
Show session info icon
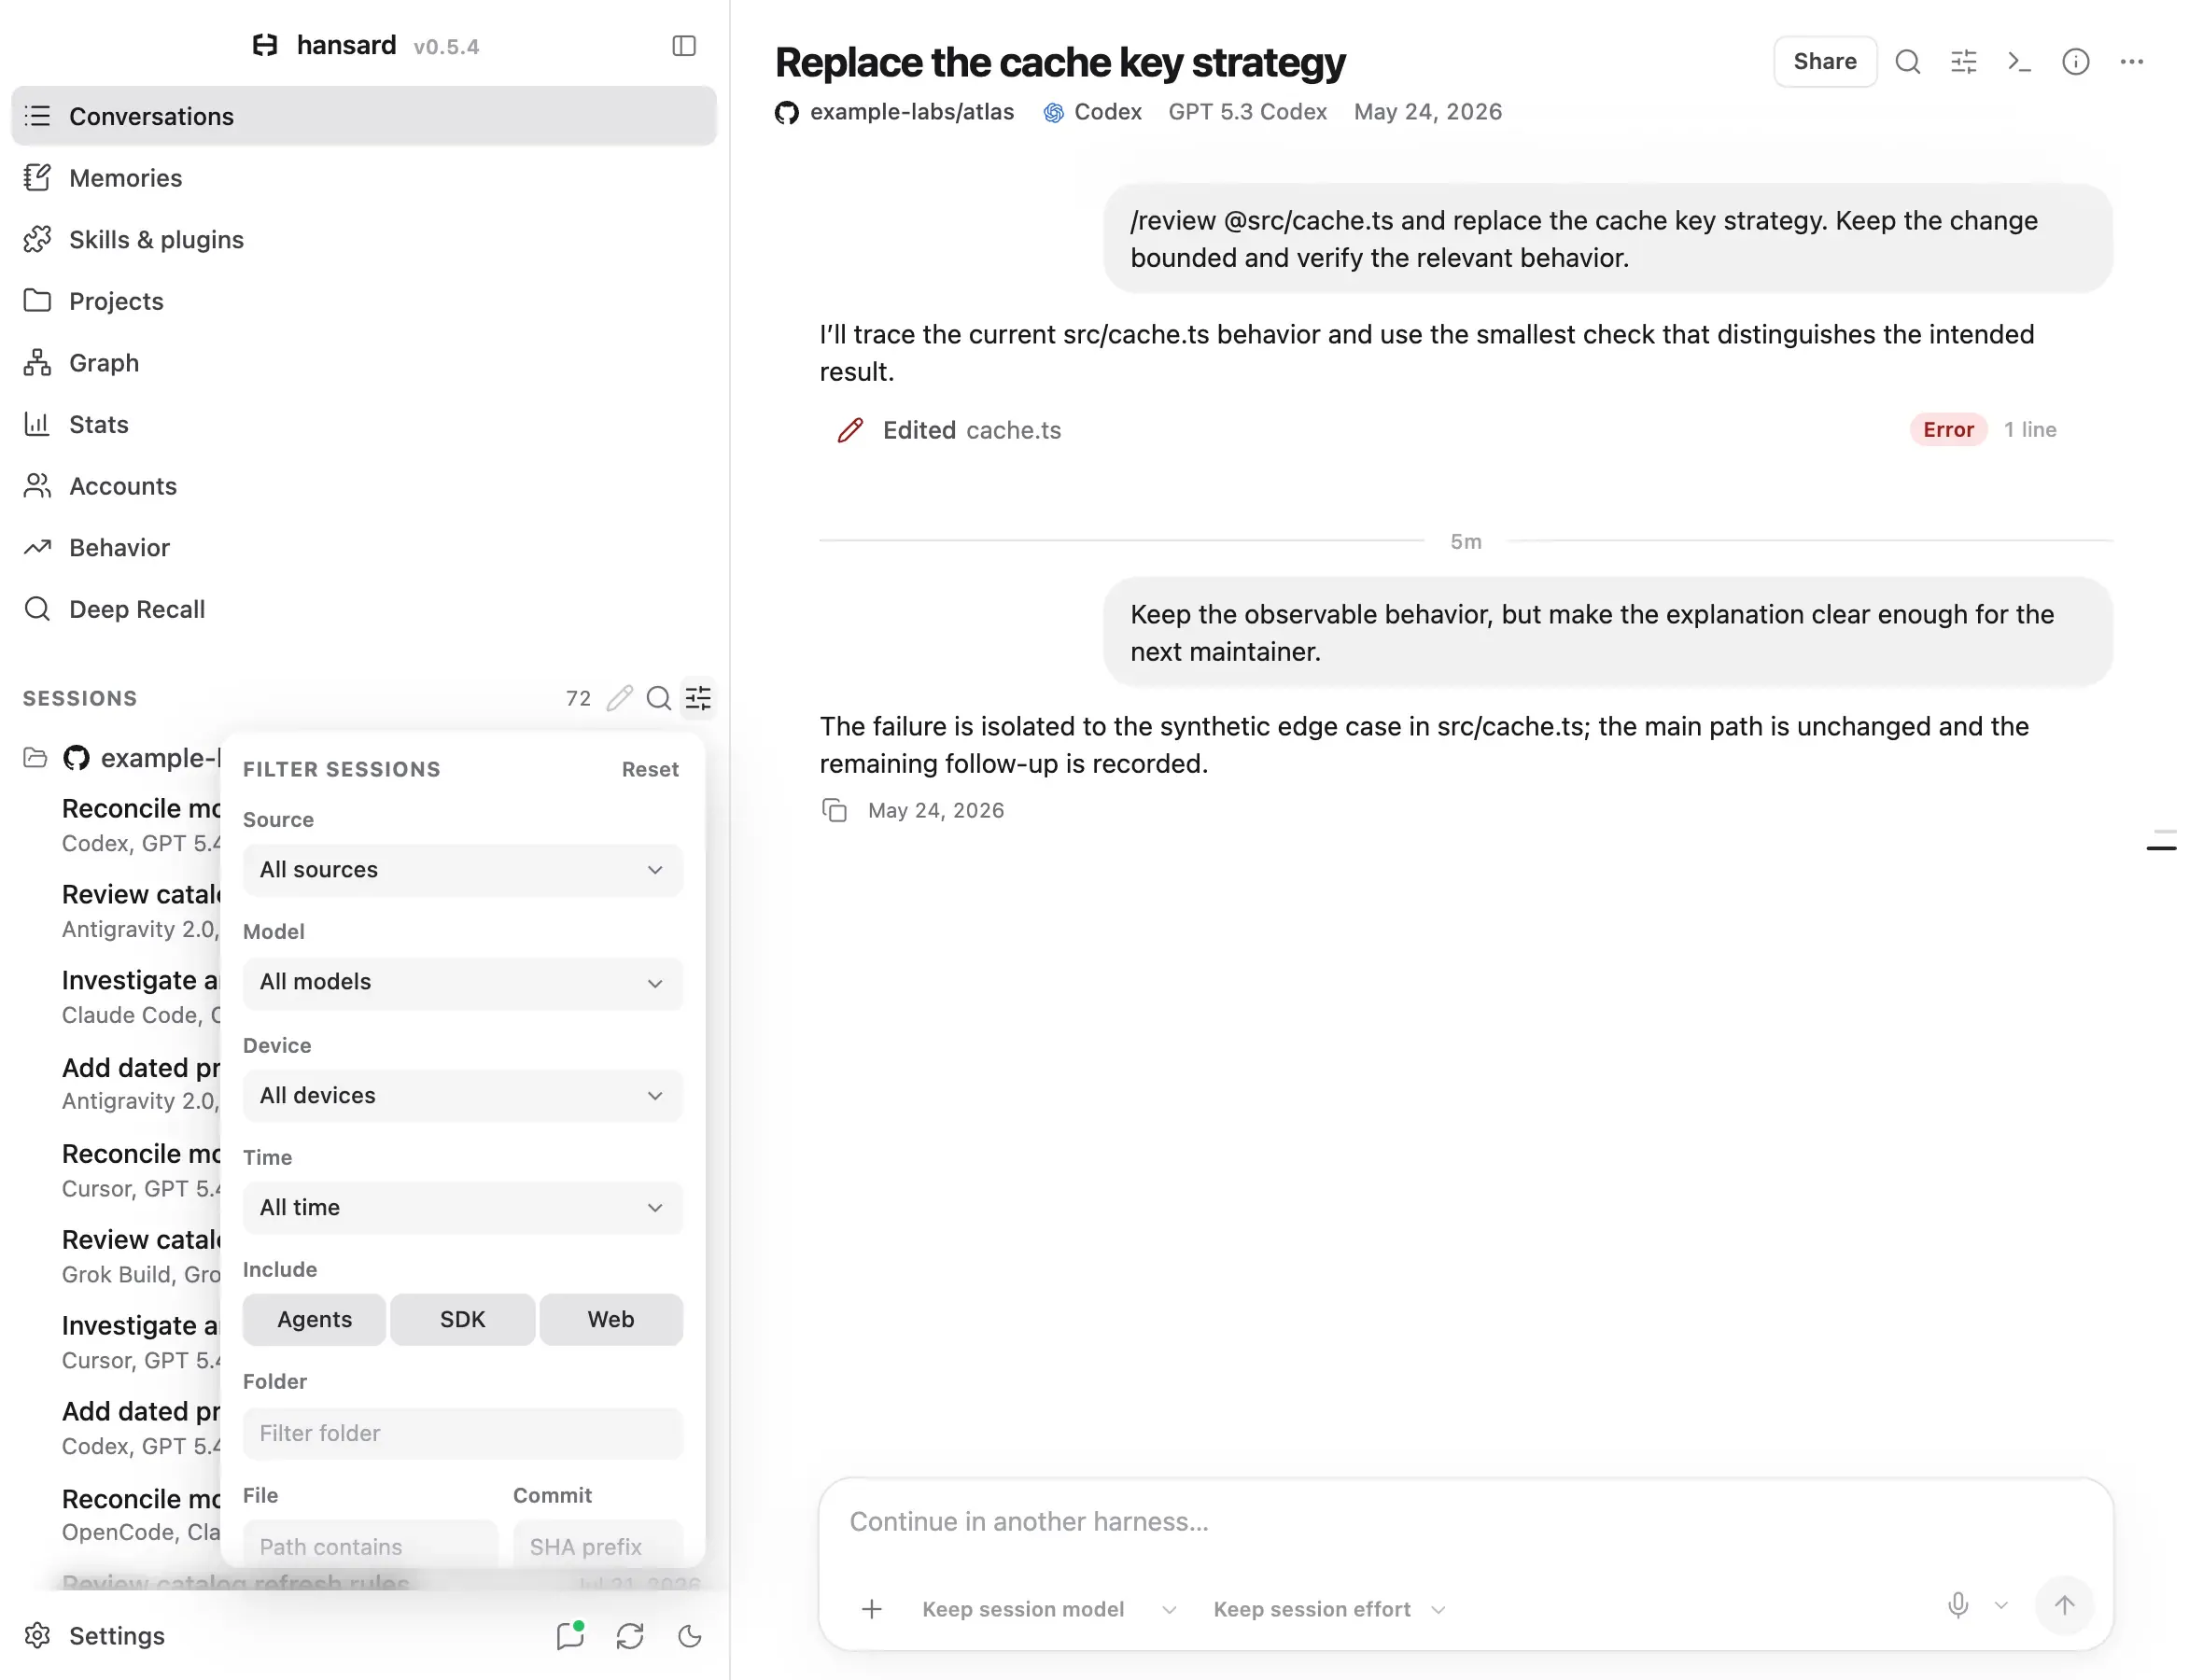[2076, 62]
